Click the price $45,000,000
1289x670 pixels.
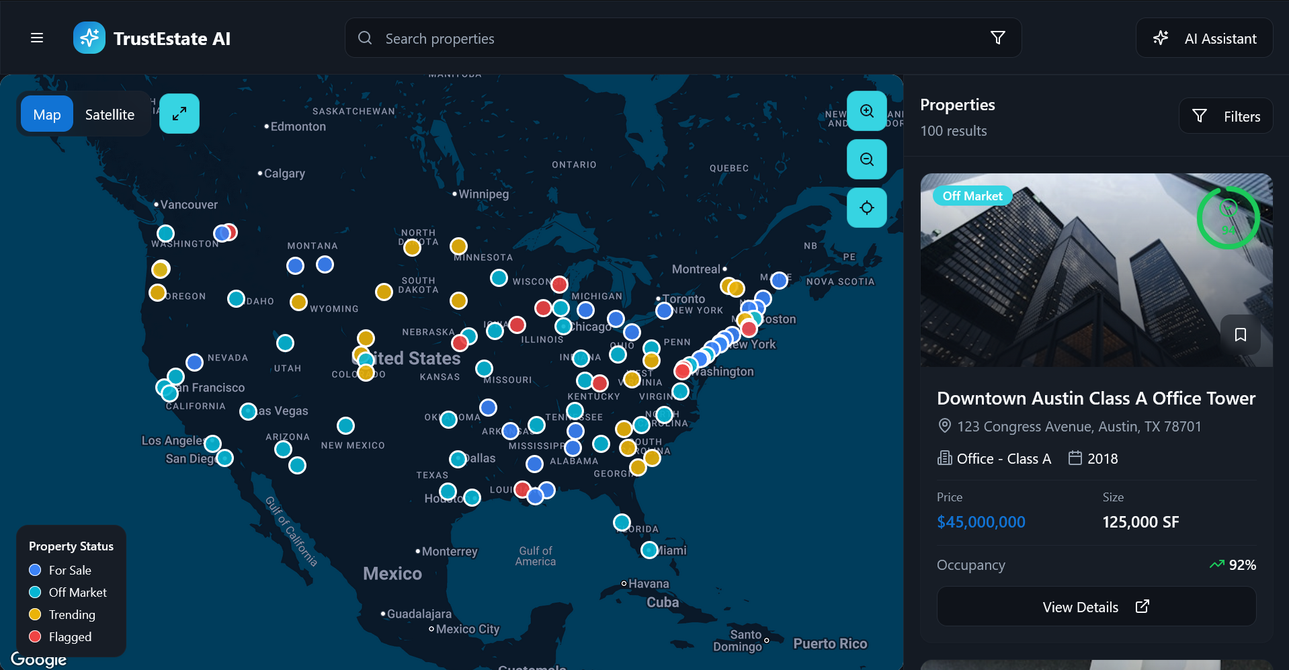981,522
